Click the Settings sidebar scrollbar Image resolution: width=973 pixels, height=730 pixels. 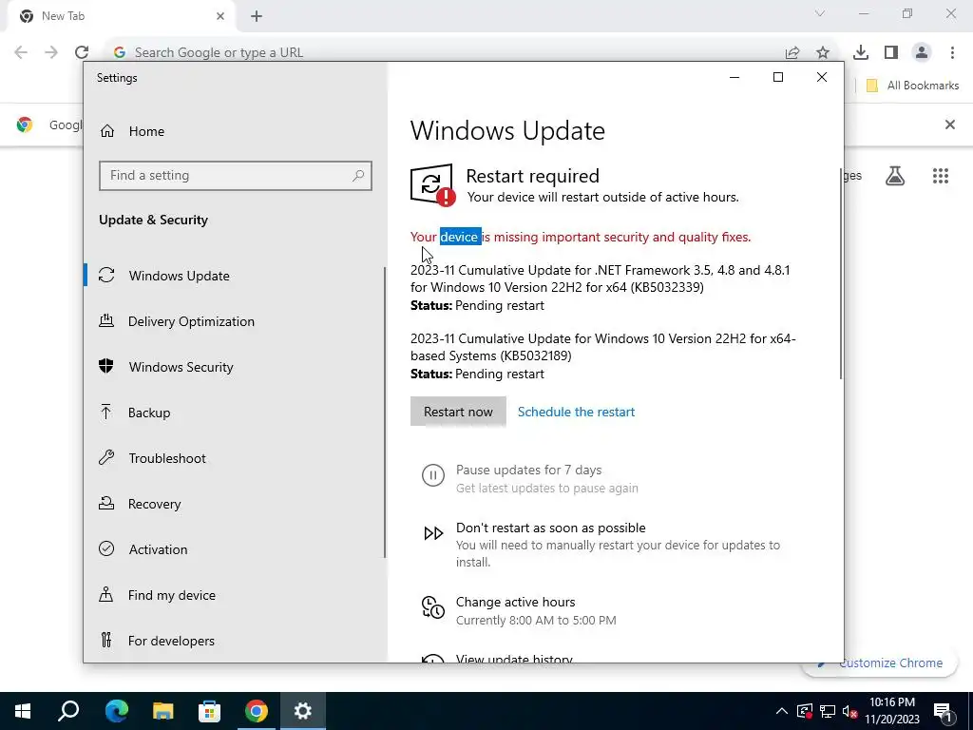(385, 413)
